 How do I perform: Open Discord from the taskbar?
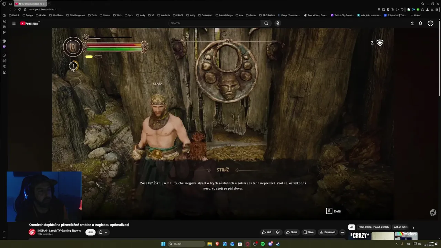270,244
